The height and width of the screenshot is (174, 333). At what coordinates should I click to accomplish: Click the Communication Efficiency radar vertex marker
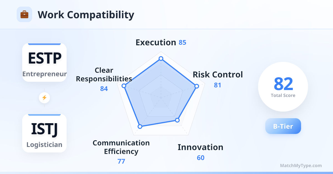click(140, 126)
